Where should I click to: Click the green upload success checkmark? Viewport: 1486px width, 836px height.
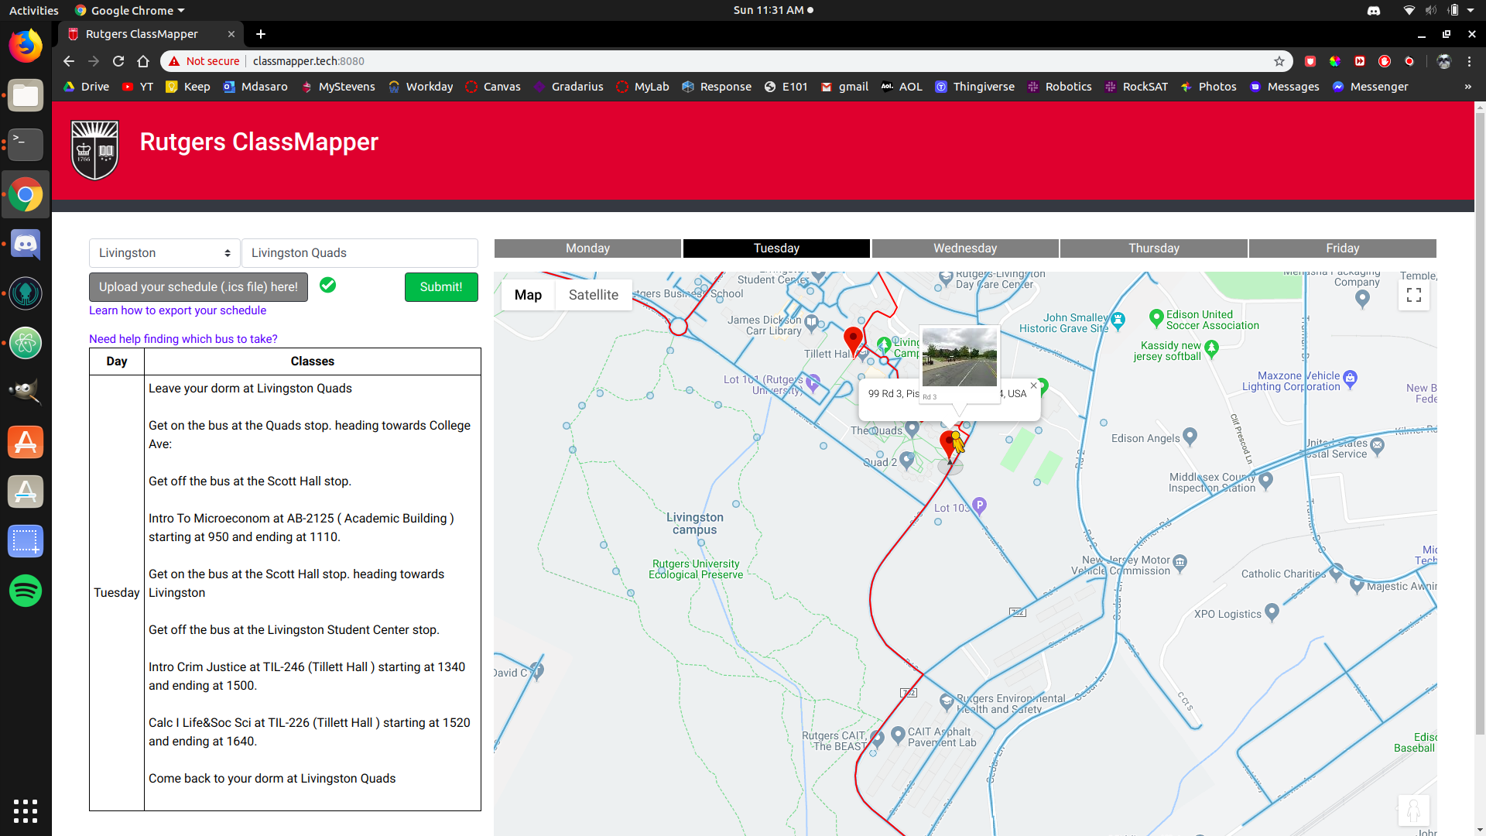coord(327,286)
